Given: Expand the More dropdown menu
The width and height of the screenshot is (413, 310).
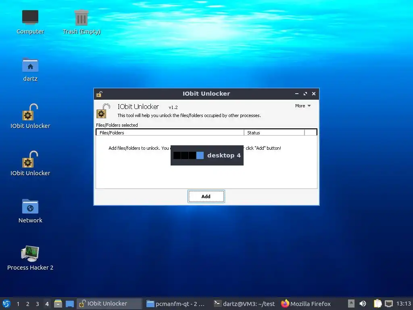Looking at the screenshot, I should pos(303,106).
